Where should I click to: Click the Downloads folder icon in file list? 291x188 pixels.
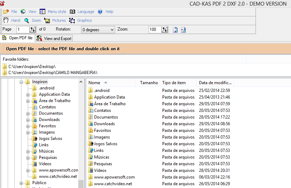[91, 124]
